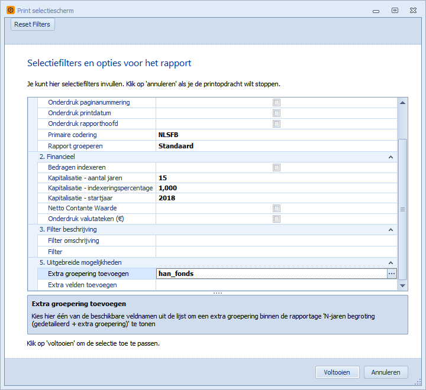Enable Bedragen indexeren checkbox
This screenshot has height=390, width=426.
click(276, 167)
